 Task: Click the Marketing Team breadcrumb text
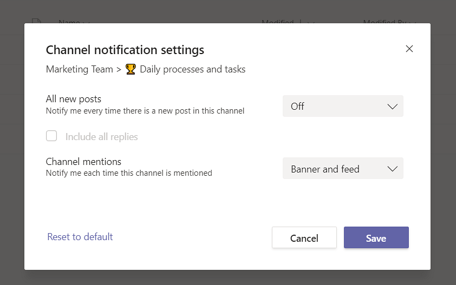tap(80, 69)
